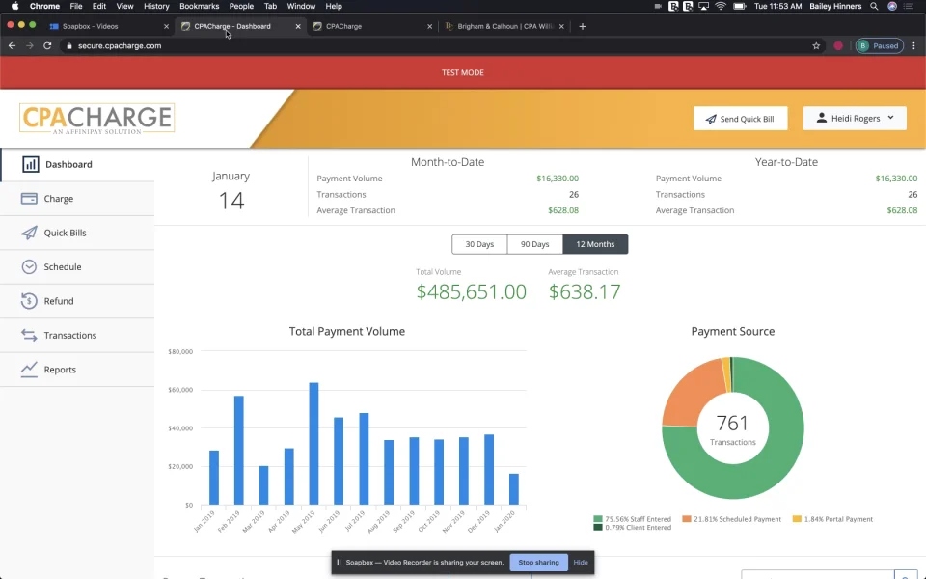Click the Client Entered dark legend swatch

click(x=598, y=528)
